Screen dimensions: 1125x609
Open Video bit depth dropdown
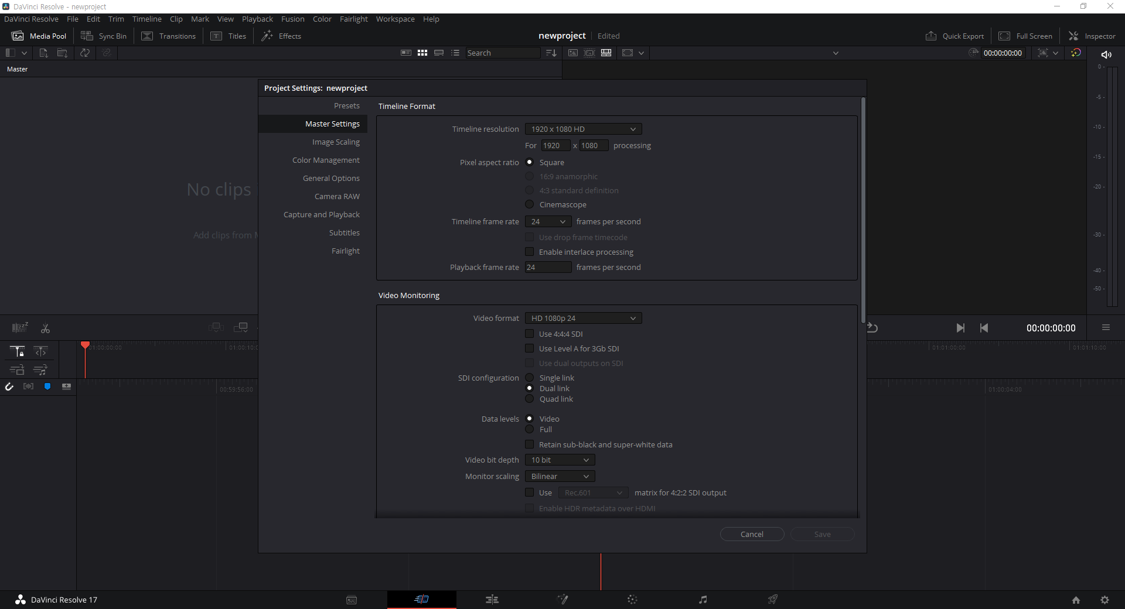click(x=560, y=460)
